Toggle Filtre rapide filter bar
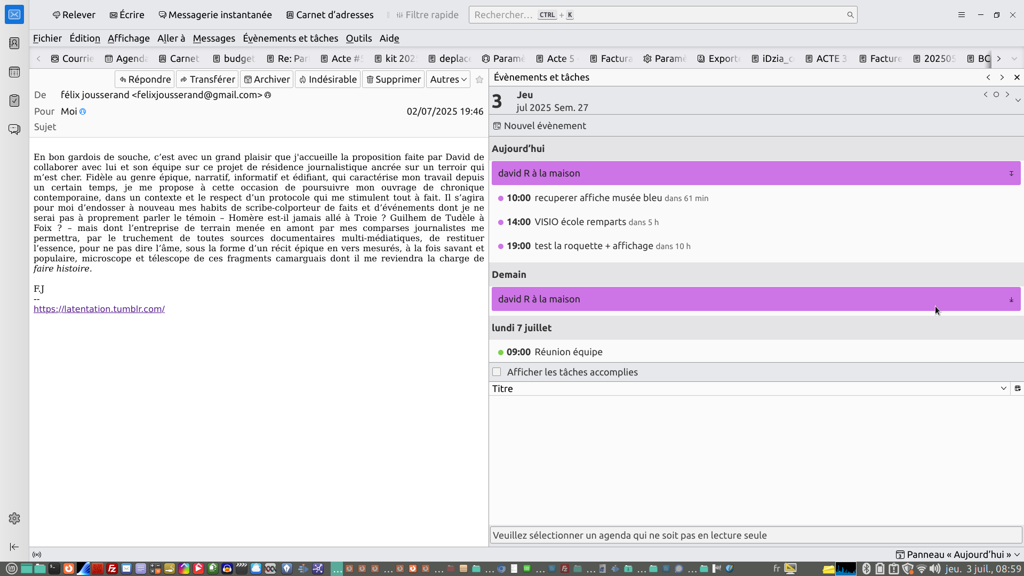 pos(427,15)
